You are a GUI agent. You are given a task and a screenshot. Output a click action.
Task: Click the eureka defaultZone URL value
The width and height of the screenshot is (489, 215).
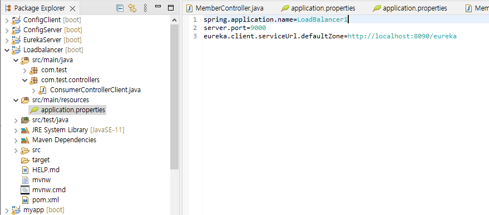402,37
